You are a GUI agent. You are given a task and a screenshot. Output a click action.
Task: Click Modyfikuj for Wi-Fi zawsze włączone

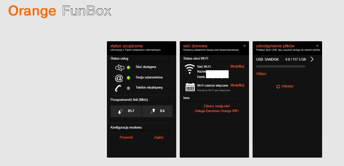click(x=237, y=85)
